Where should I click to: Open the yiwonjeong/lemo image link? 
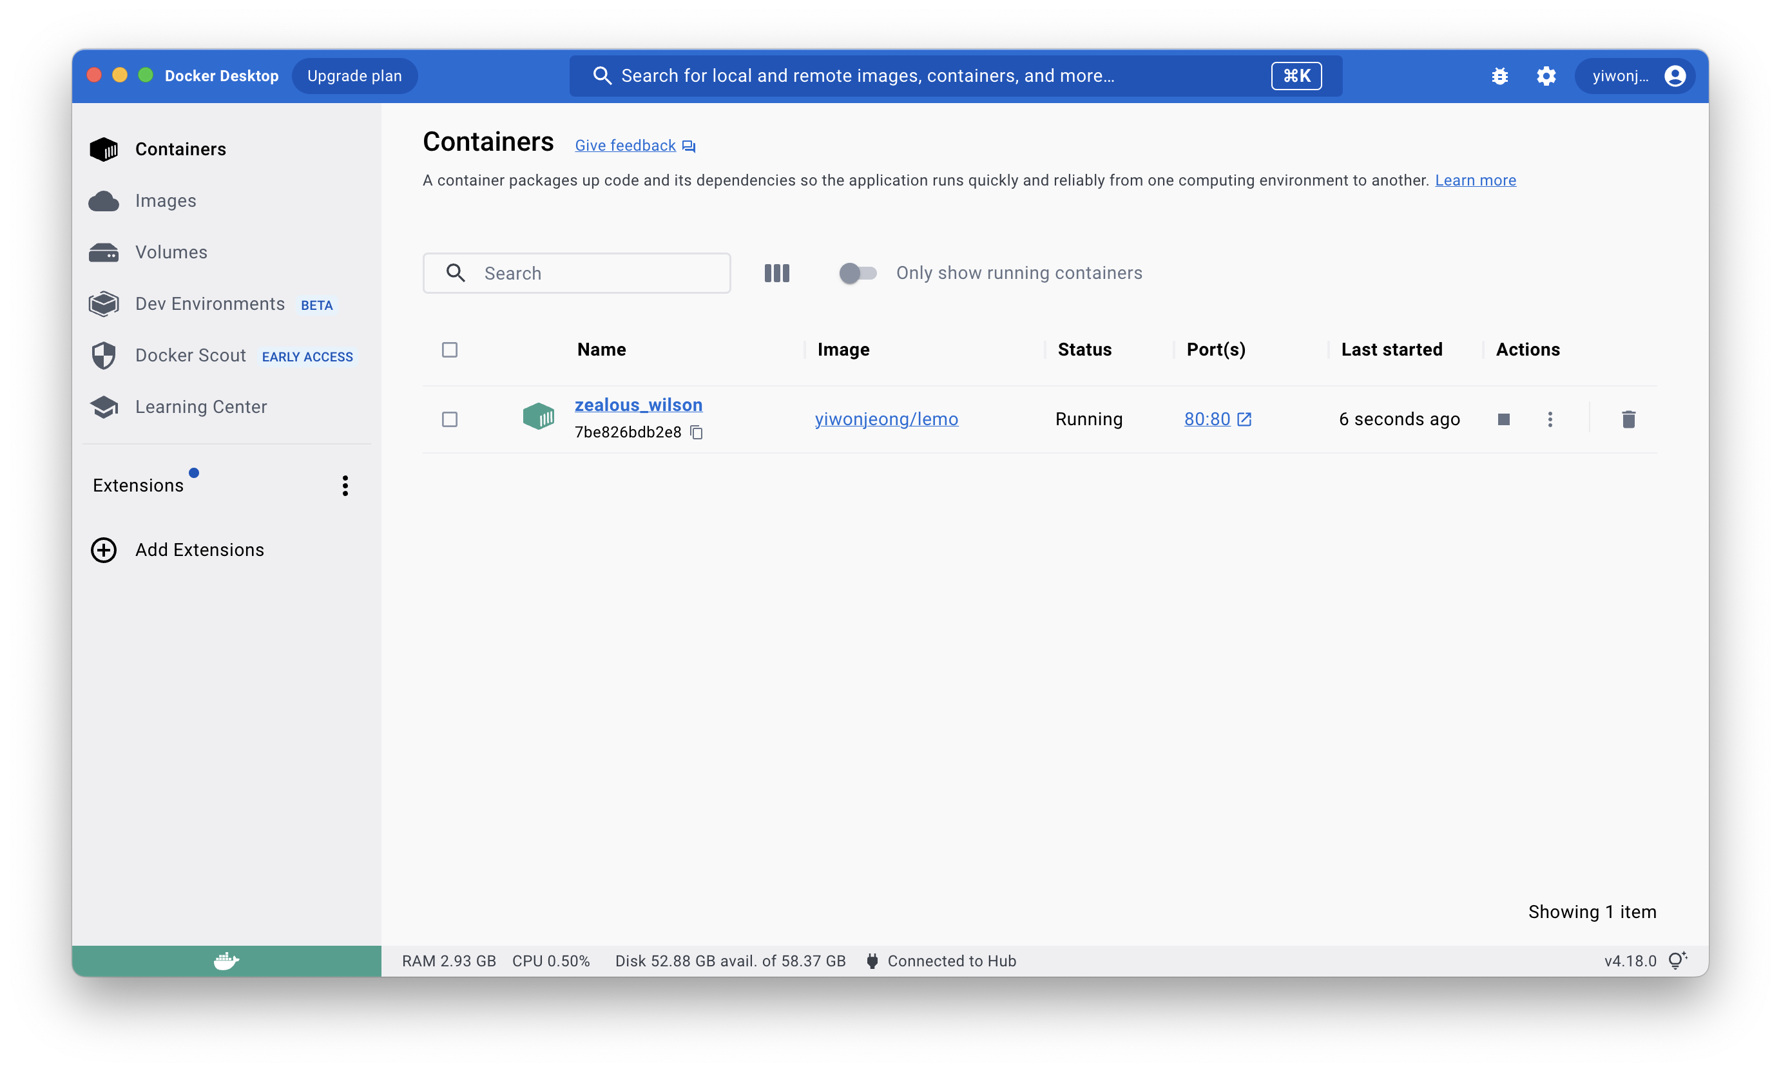(x=887, y=419)
